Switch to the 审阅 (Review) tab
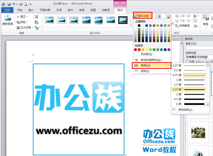 [x=82, y=10]
